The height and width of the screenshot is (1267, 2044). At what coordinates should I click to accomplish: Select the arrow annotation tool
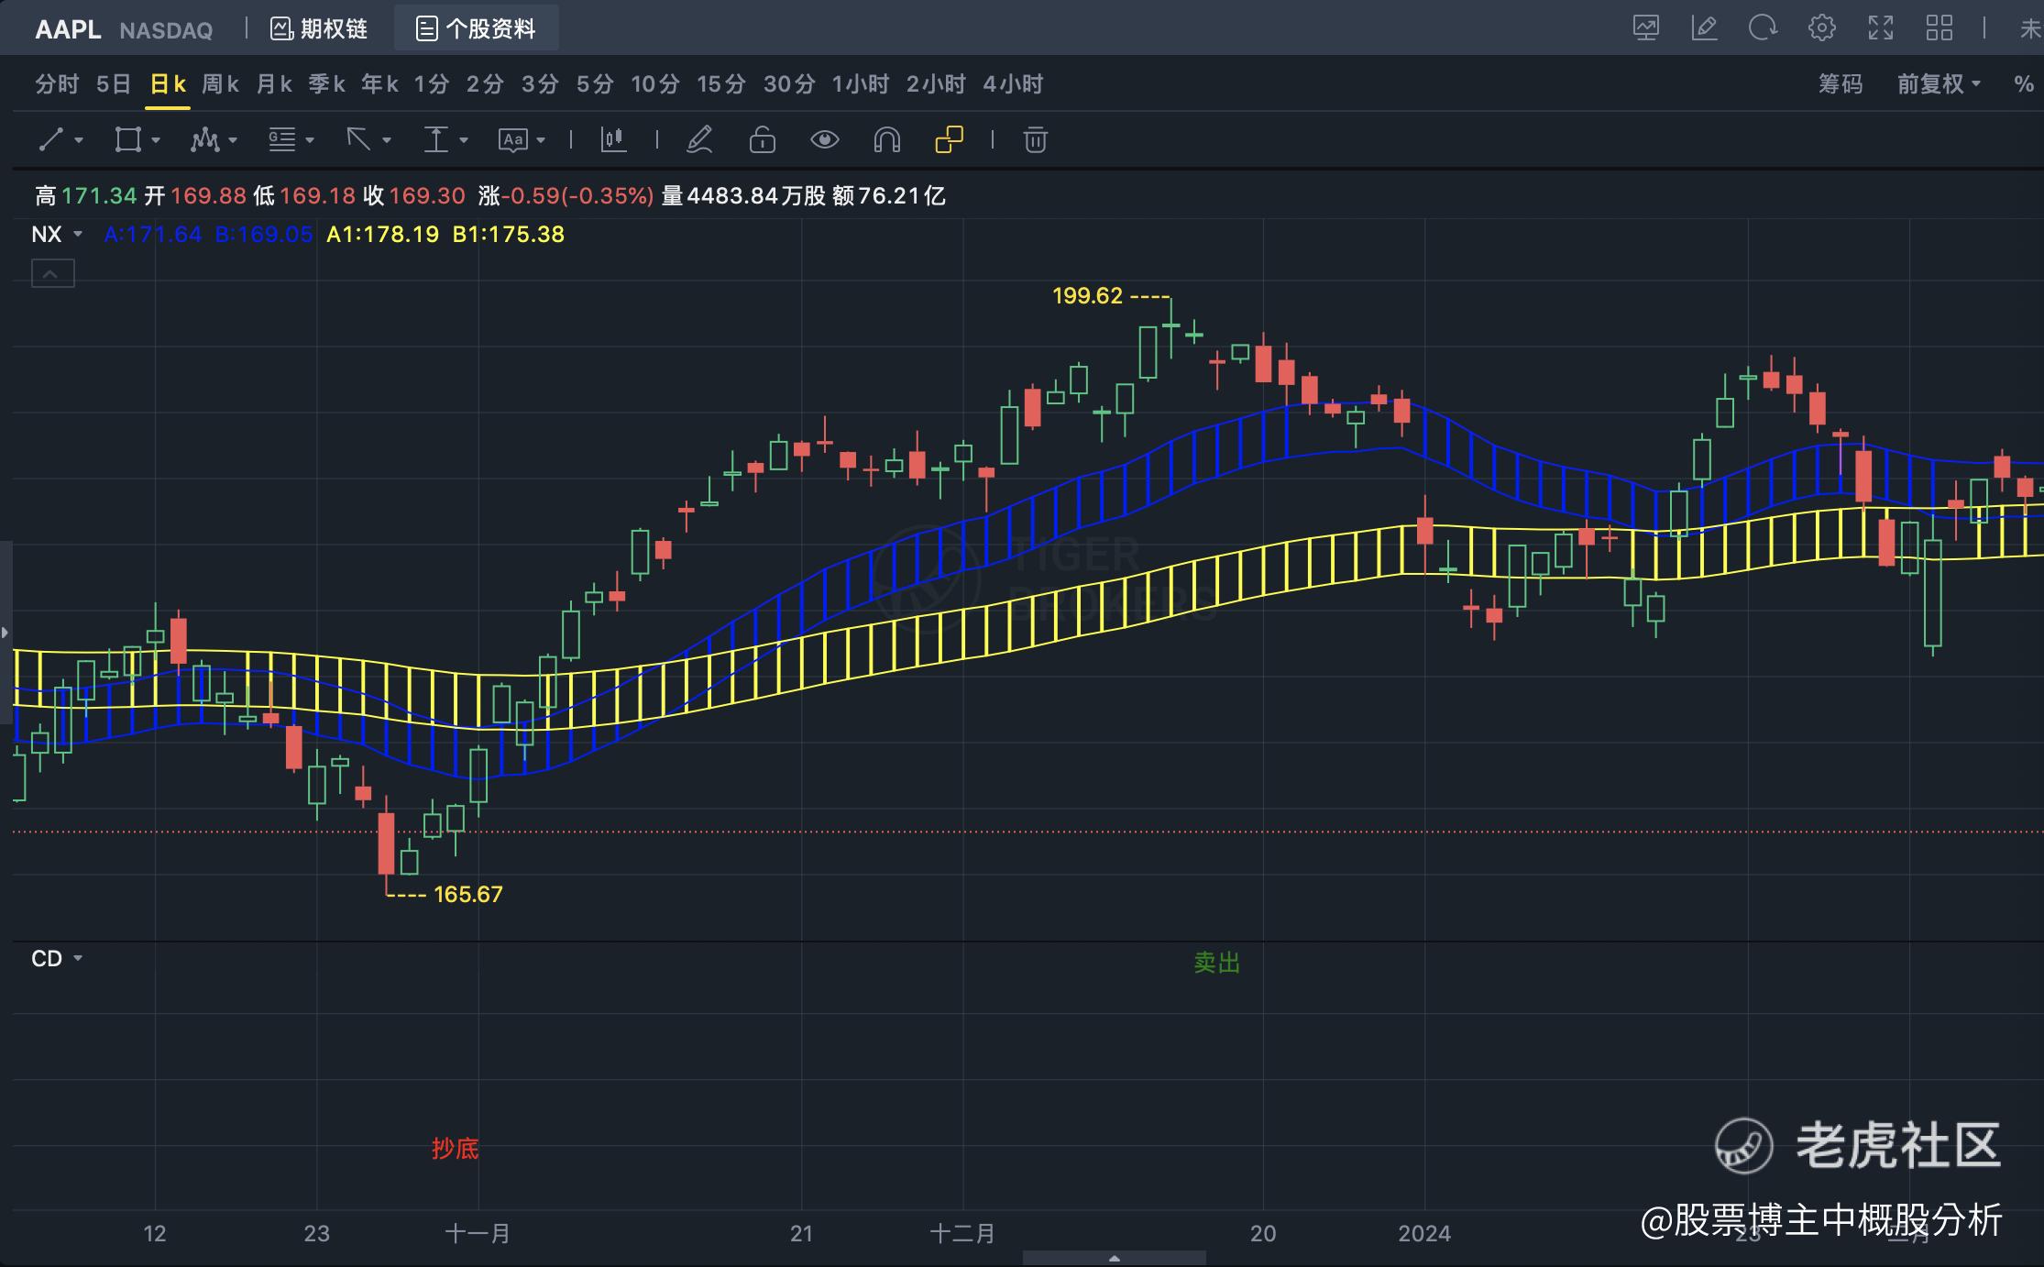point(358,139)
